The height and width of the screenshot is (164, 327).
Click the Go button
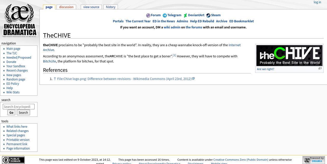coord(11,113)
